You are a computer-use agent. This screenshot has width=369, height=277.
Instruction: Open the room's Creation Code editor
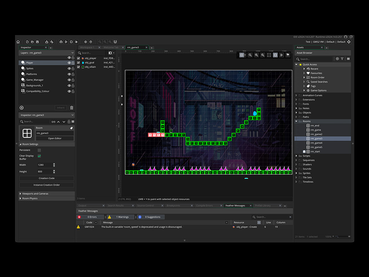pos(46,178)
